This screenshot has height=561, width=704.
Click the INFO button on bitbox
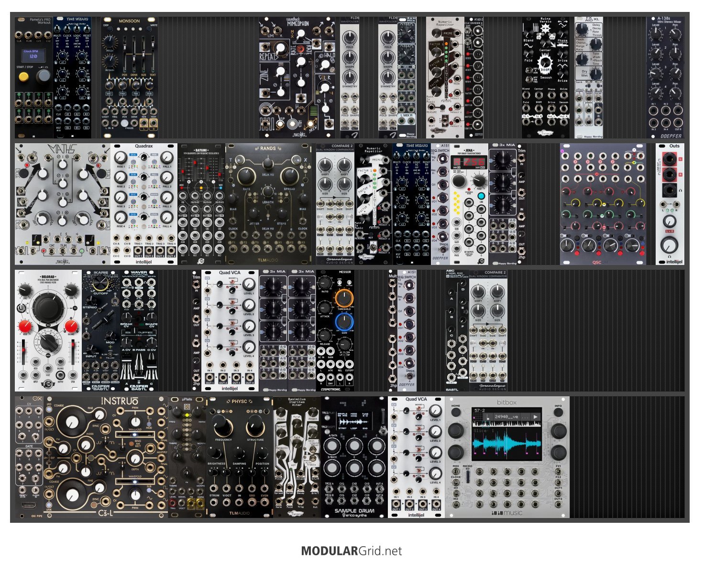(558, 413)
